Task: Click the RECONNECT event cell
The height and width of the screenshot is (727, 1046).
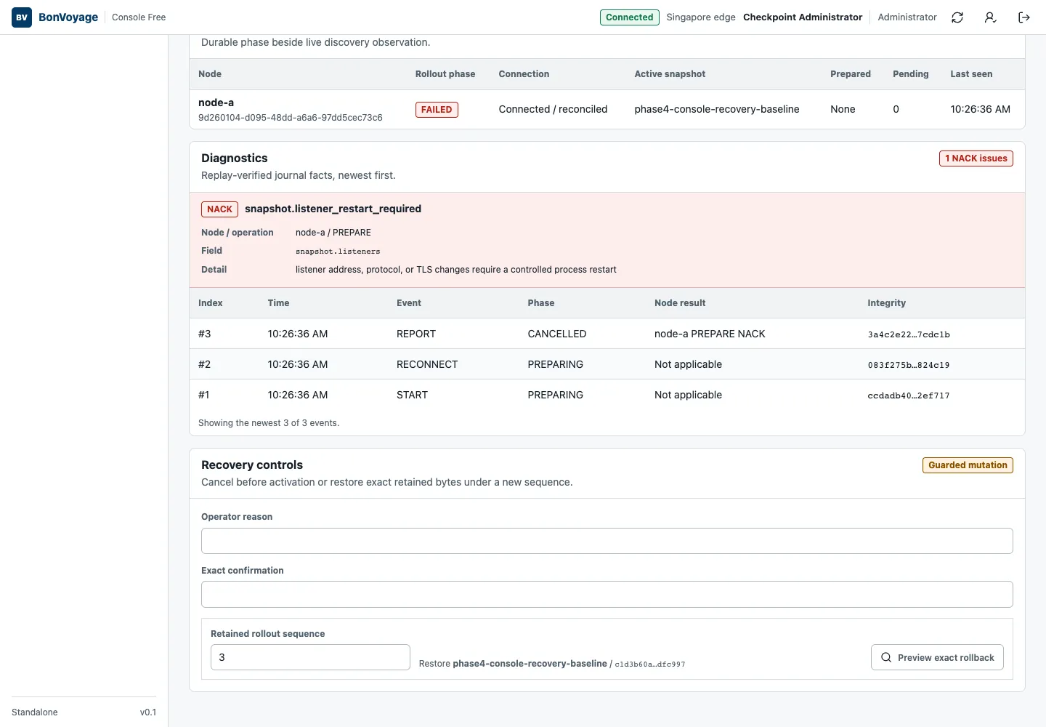Action: 427,364
